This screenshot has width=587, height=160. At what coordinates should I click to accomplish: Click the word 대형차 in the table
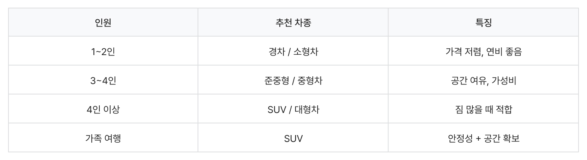[x=307, y=109]
